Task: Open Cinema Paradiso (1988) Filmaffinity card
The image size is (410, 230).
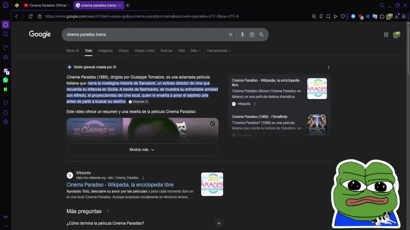Action: click(x=279, y=125)
